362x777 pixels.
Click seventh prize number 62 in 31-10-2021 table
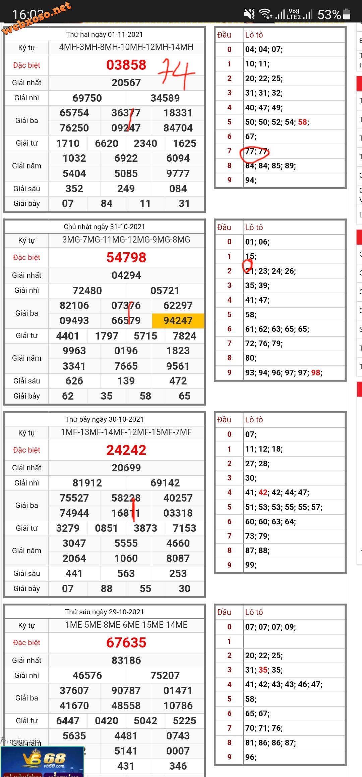coord(68,396)
